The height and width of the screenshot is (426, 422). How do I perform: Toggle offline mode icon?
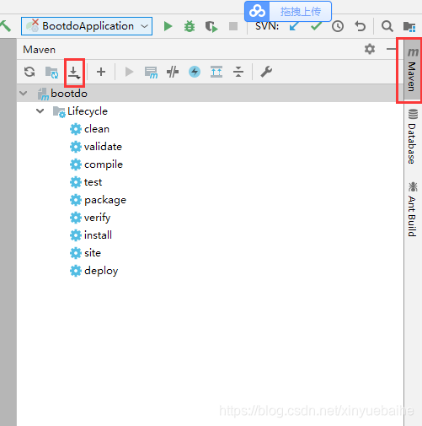173,72
